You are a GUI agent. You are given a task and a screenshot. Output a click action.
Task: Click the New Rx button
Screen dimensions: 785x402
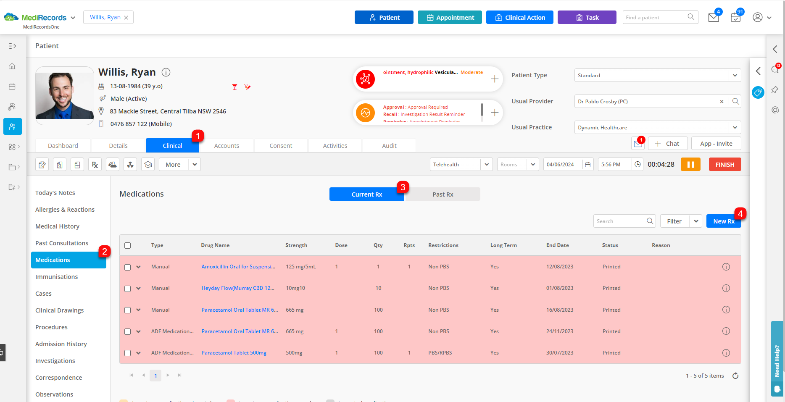pos(723,221)
